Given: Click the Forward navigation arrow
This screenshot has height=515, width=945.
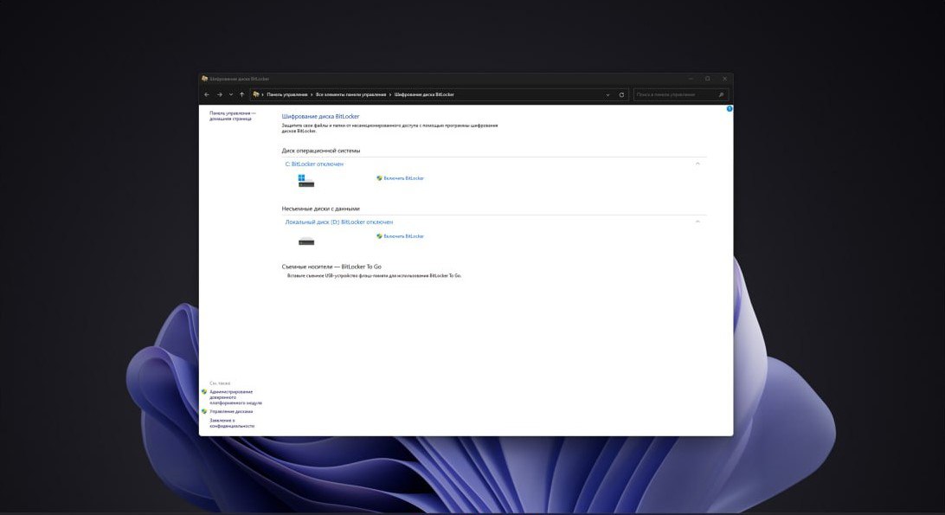Looking at the screenshot, I should pos(220,94).
